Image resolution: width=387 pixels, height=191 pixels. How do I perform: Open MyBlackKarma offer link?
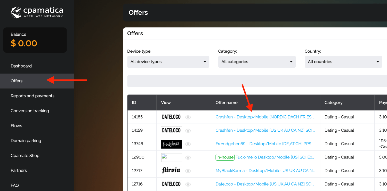(x=265, y=171)
